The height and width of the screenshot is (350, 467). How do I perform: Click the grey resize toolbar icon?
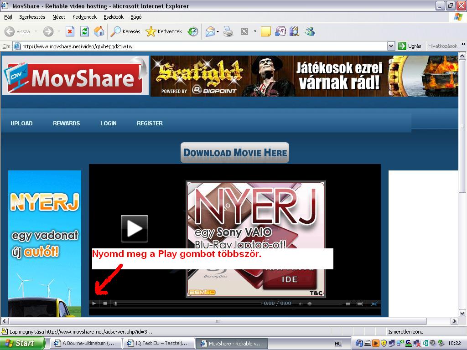(244, 31)
